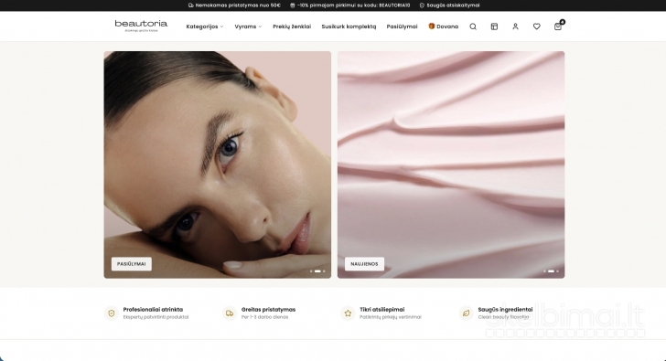Open the shopping cart icon
This screenshot has width=666, height=361.
pos(558,27)
